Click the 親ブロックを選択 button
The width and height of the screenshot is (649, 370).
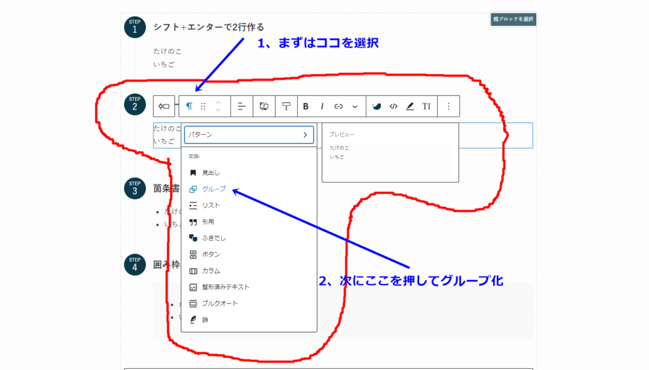(x=513, y=19)
